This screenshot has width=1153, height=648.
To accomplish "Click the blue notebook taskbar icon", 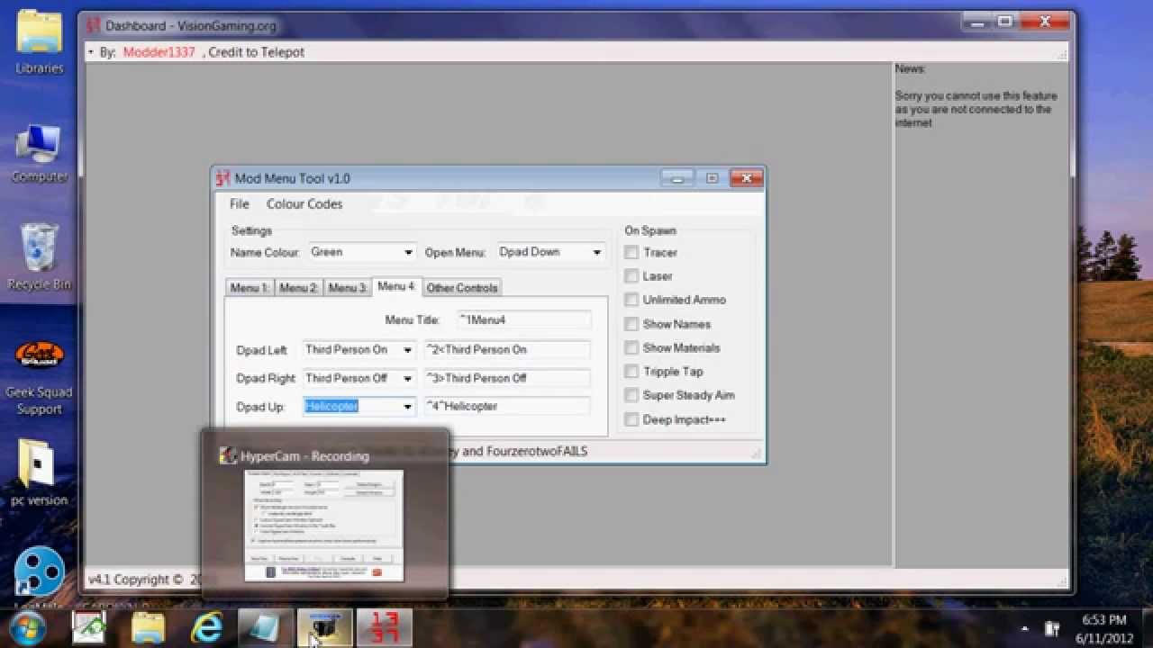I will [x=266, y=628].
